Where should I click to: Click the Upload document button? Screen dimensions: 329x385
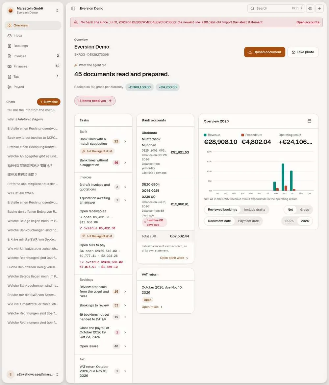tap(265, 52)
